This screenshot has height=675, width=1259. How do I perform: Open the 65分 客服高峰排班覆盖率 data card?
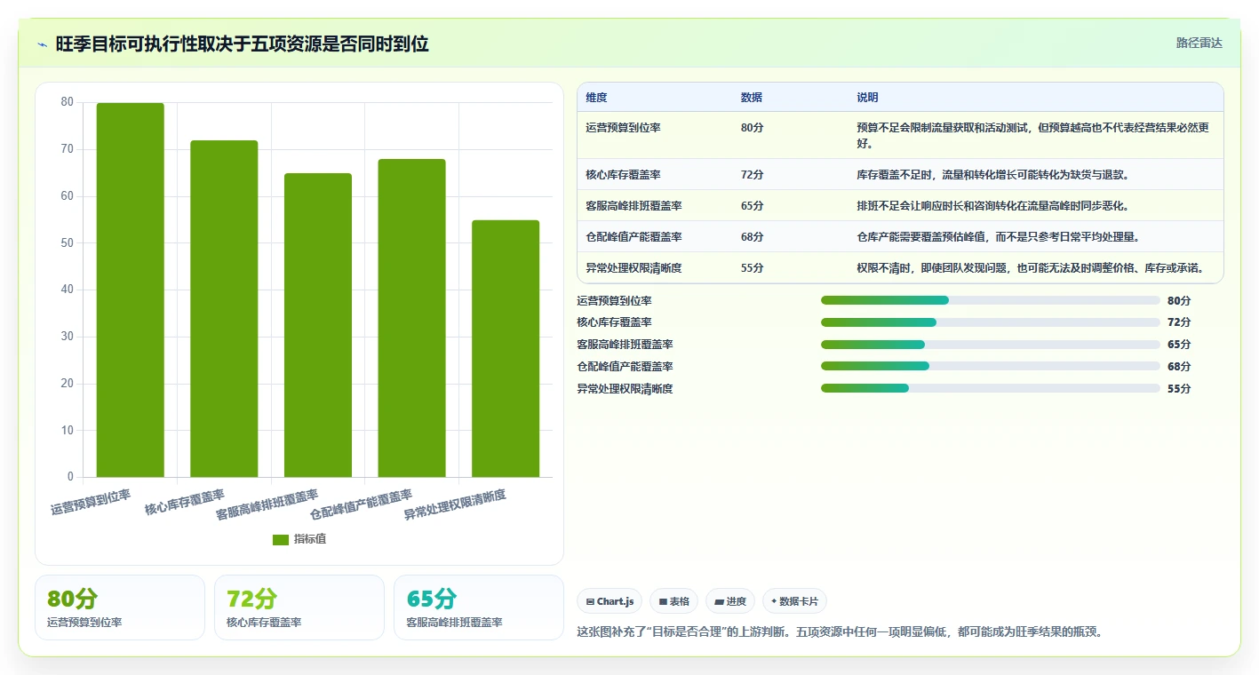pyautogui.click(x=479, y=607)
